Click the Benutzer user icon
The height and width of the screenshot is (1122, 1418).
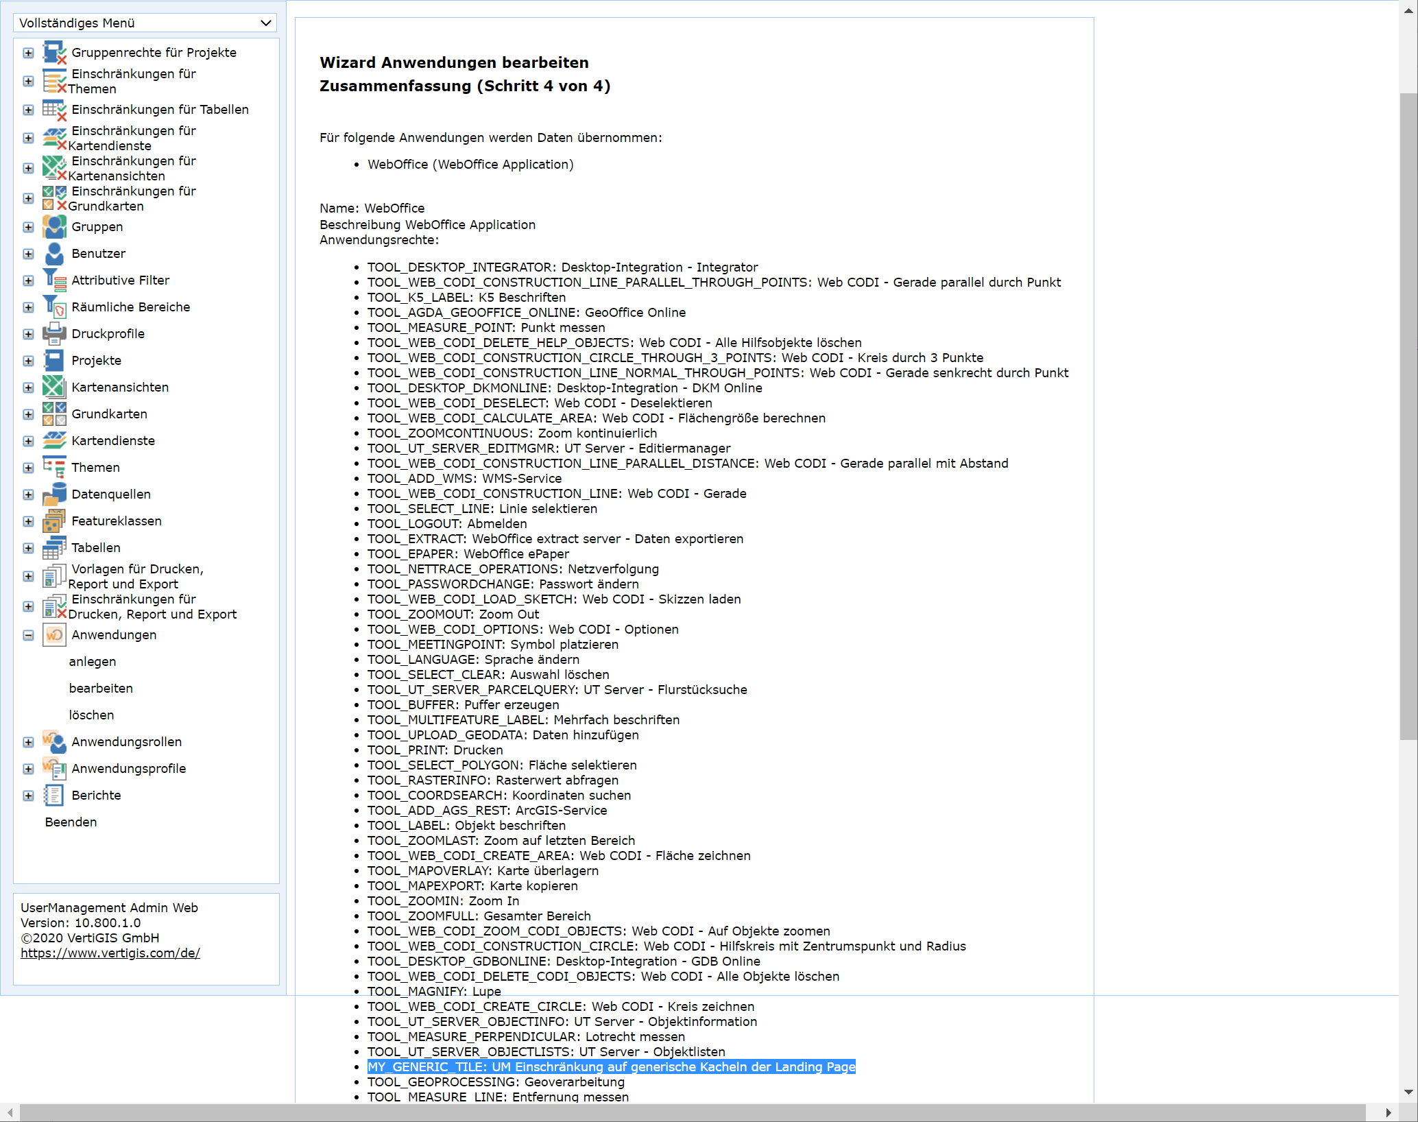pos(54,254)
